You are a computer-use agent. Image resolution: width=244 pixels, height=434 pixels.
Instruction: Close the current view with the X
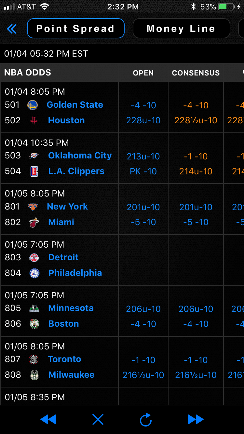[98, 420]
